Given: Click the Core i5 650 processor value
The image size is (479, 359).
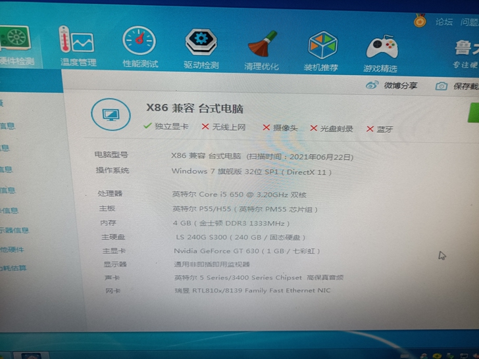Looking at the screenshot, I should pos(239,195).
